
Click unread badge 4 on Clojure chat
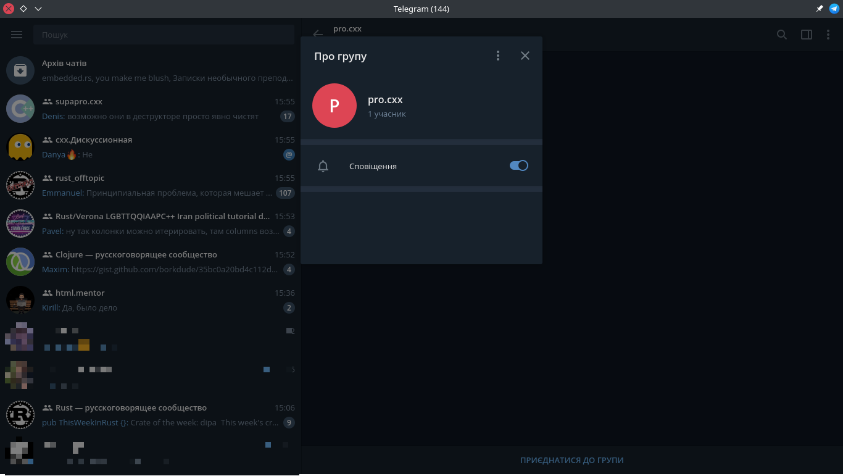pyautogui.click(x=289, y=269)
